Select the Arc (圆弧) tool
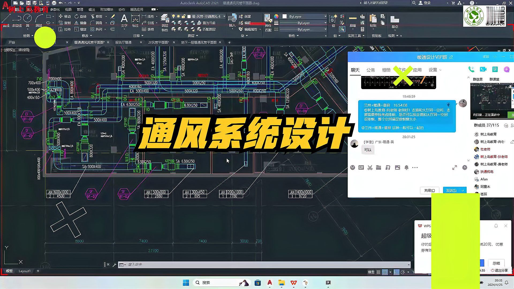The height and width of the screenshot is (289, 514). point(39,20)
